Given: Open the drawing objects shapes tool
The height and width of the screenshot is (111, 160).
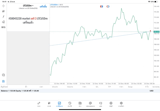Looking at the screenshot, I should coord(3,22).
